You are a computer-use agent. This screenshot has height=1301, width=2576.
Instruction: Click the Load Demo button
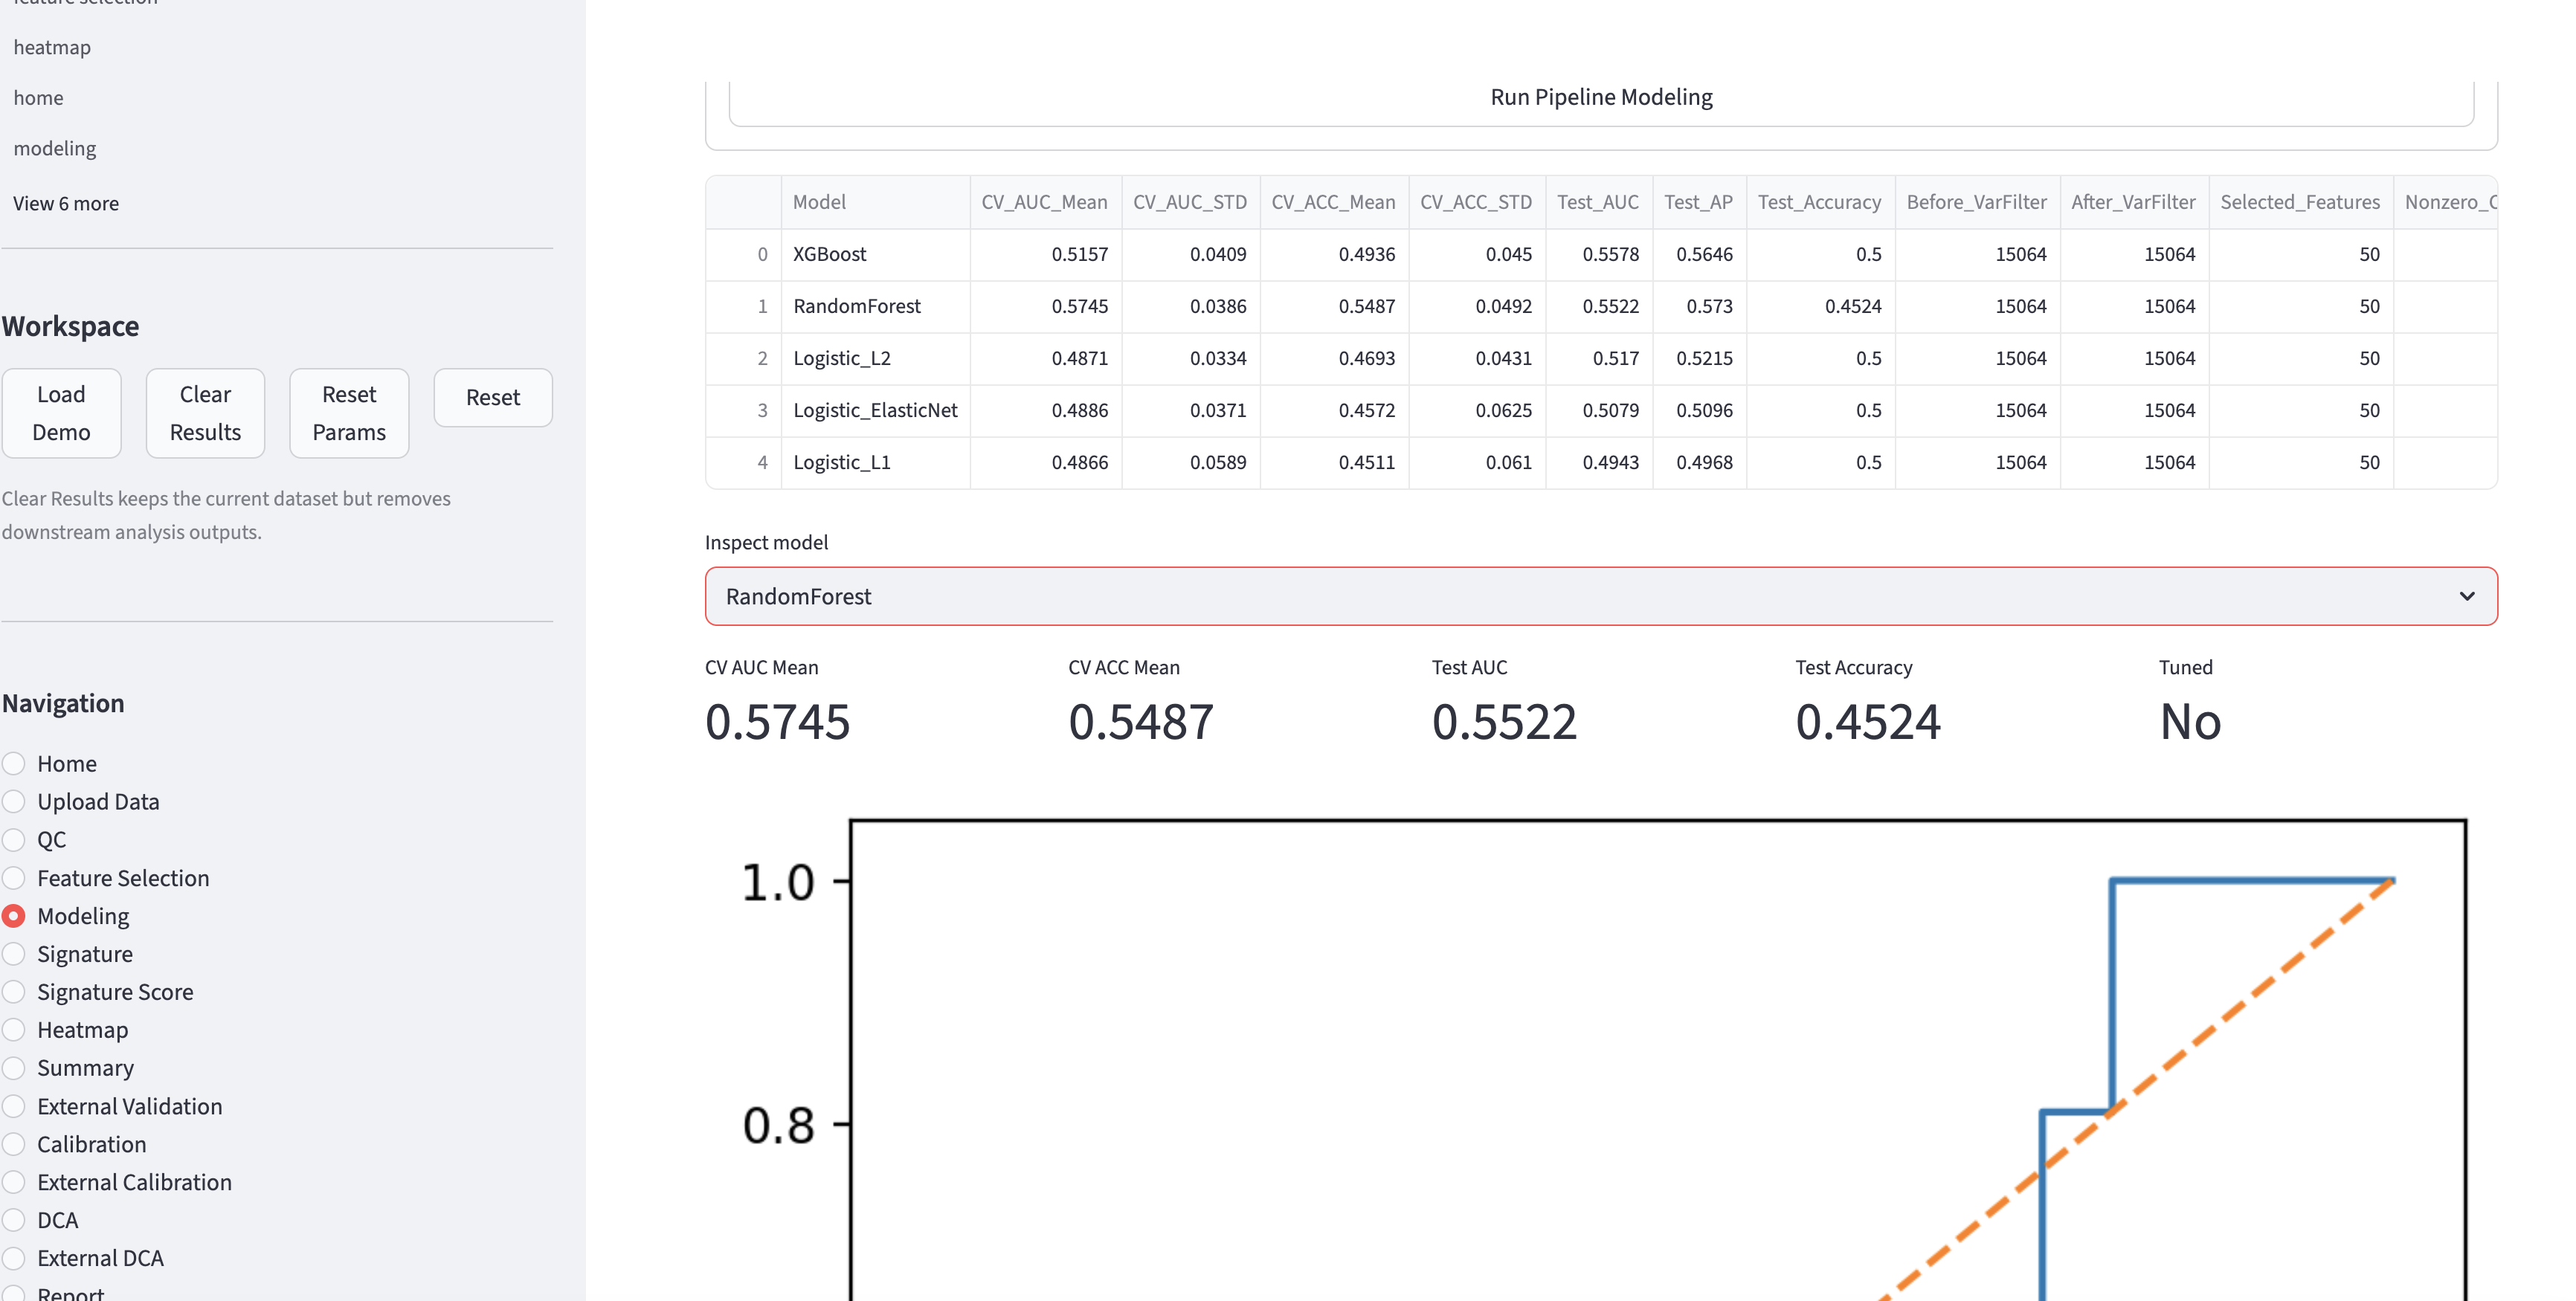coord(61,412)
